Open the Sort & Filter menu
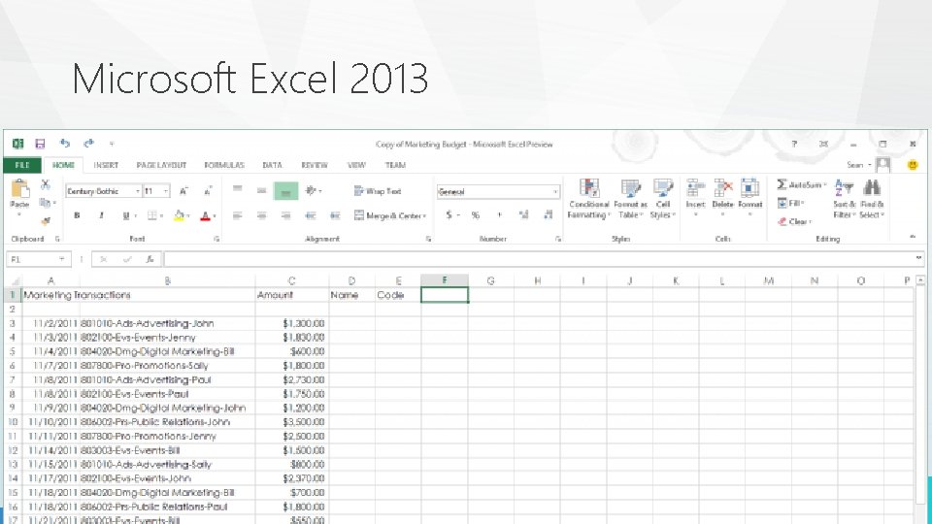Viewport: 932px width, 524px height. click(844, 199)
